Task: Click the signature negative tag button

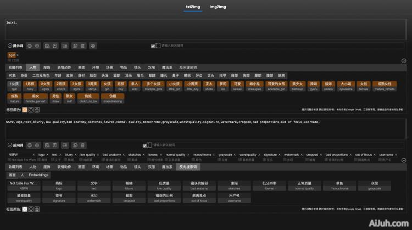Action: pyautogui.click(x=59, y=198)
